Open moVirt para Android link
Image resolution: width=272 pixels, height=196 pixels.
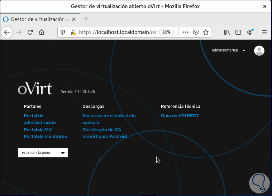tap(105, 136)
